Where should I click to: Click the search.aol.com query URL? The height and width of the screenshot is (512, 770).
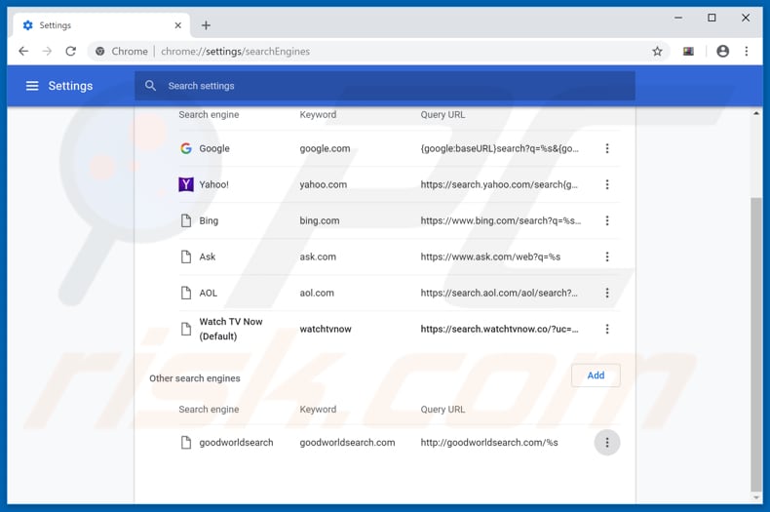point(499,293)
